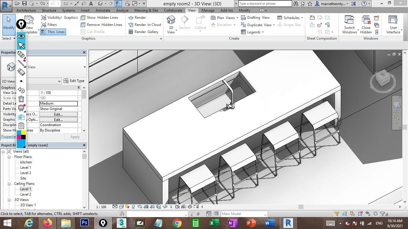Click Edit for Graphic Display Options
The height and width of the screenshot is (229, 408).
click(x=58, y=120)
